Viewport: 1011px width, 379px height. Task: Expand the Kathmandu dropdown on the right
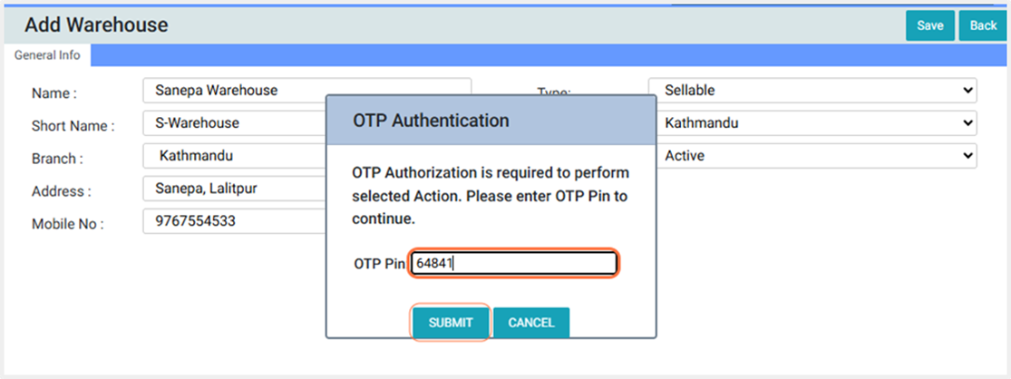pyautogui.click(x=812, y=123)
